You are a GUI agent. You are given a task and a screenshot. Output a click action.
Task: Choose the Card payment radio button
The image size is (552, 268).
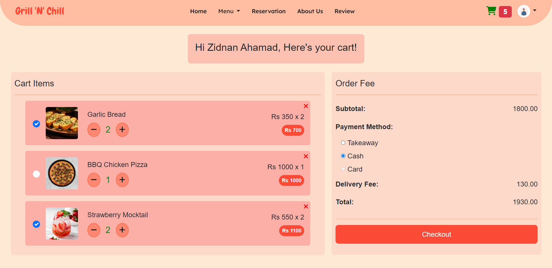pyautogui.click(x=343, y=169)
